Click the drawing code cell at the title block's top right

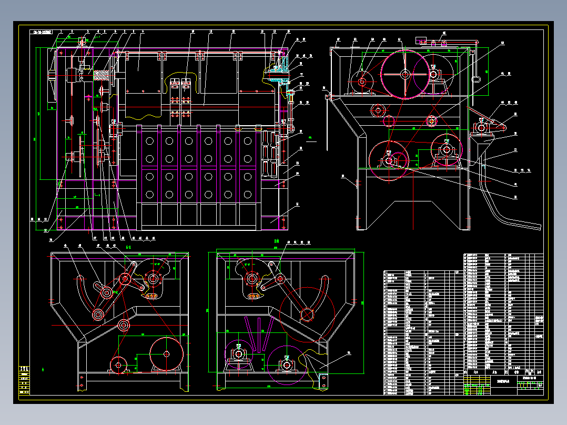pos(531,378)
